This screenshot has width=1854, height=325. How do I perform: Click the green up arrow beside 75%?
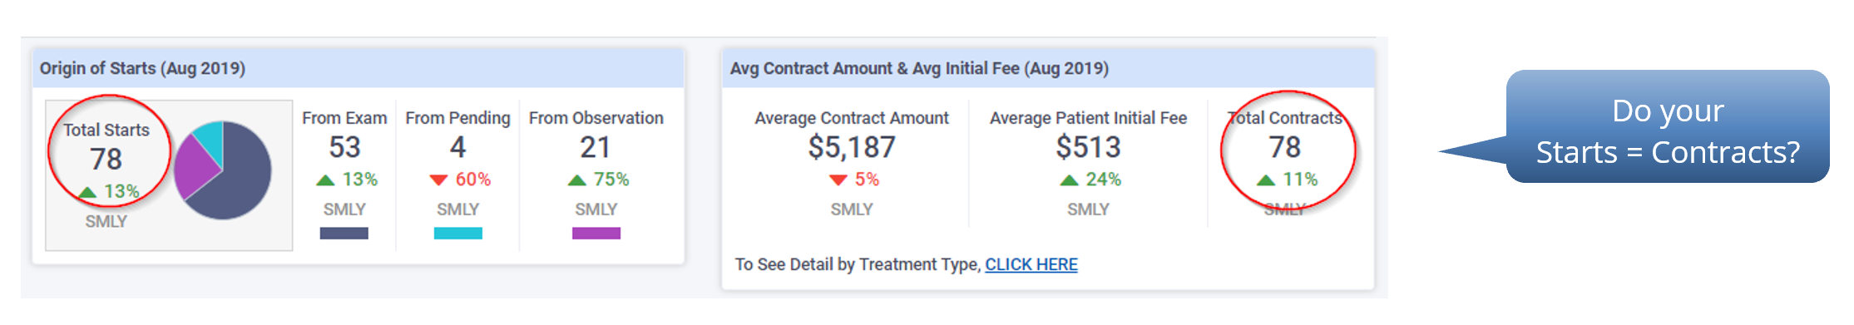577,180
